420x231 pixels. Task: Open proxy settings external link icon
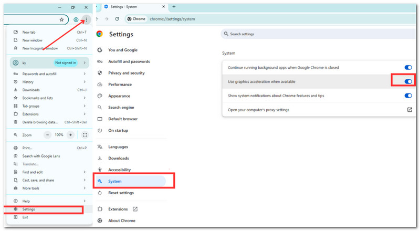409,110
